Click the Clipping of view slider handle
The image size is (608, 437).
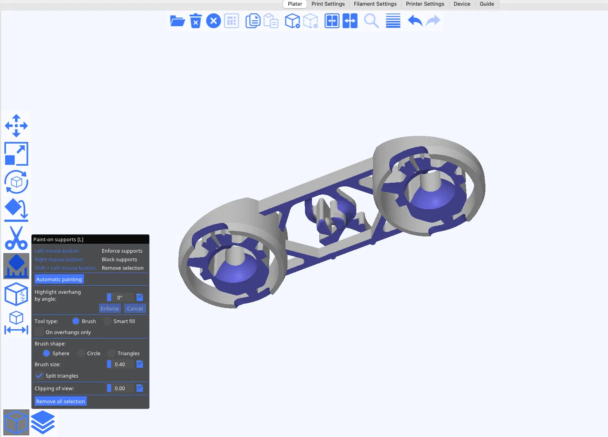tap(109, 388)
